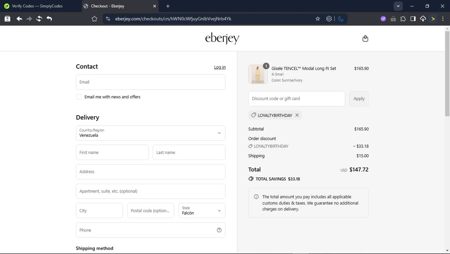Click the phone field help icon

pyautogui.click(x=219, y=230)
